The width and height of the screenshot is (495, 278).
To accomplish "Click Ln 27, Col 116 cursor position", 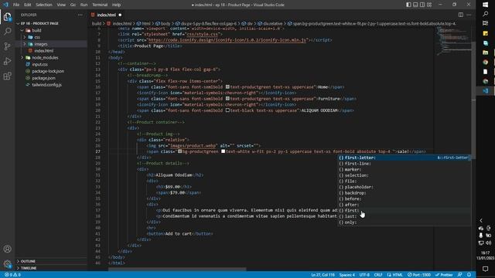I will (x=323, y=275).
